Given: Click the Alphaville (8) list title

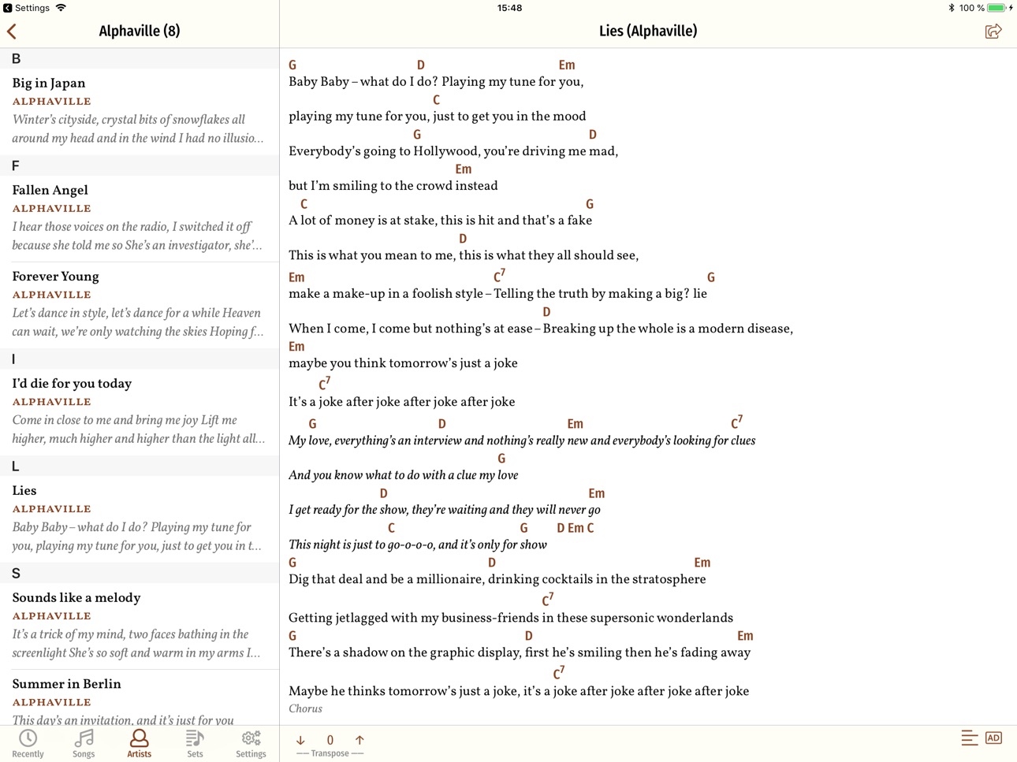Looking at the screenshot, I should 140,32.
